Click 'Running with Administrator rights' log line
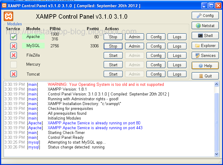Viewport: 223px width, 165px height. 83,99
